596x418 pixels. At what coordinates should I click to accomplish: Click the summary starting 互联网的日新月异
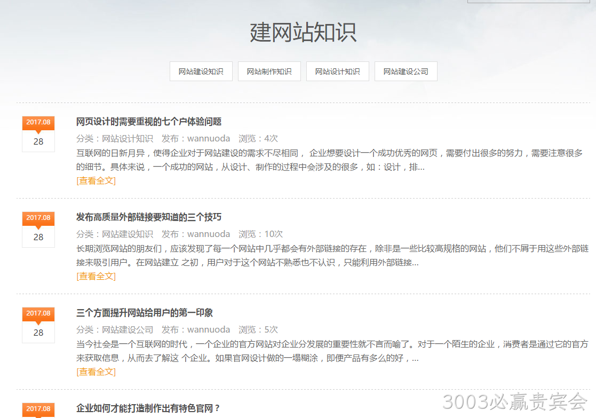[x=329, y=160]
